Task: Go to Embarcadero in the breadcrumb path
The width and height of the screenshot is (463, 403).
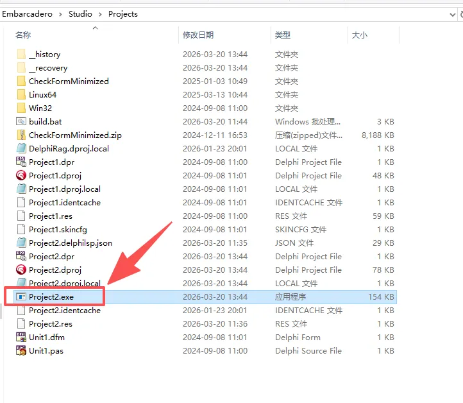Action: [27, 14]
